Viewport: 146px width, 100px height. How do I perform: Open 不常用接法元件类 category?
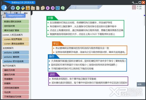[x=16, y=97]
